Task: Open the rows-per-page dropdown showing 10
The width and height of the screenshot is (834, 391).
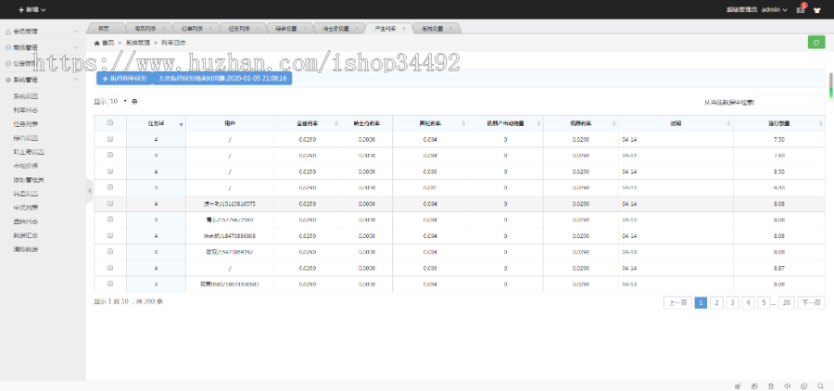Action: pyautogui.click(x=119, y=101)
